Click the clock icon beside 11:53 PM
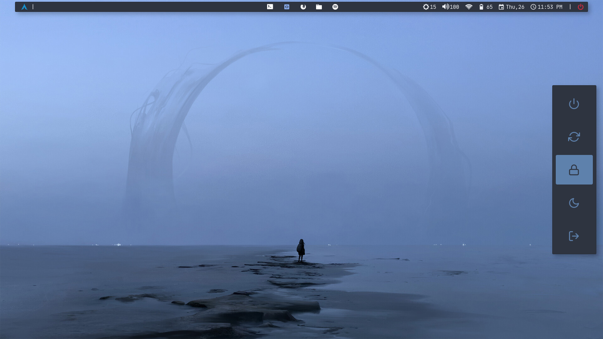Viewport: 603px width, 339px height. point(533,7)
